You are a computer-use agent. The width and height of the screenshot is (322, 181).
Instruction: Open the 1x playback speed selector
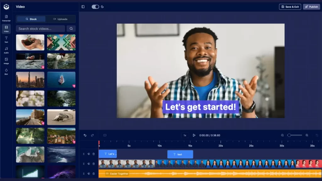185,135
